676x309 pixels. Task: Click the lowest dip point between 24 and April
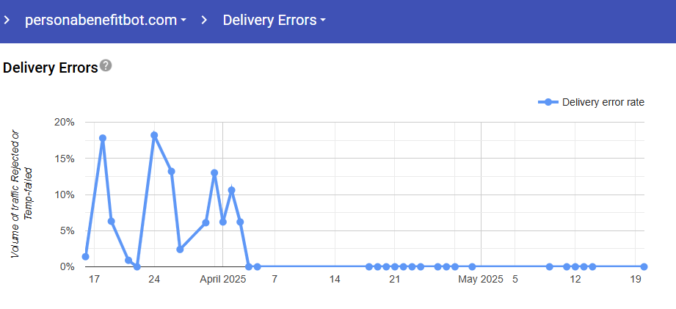pos(180,250)
